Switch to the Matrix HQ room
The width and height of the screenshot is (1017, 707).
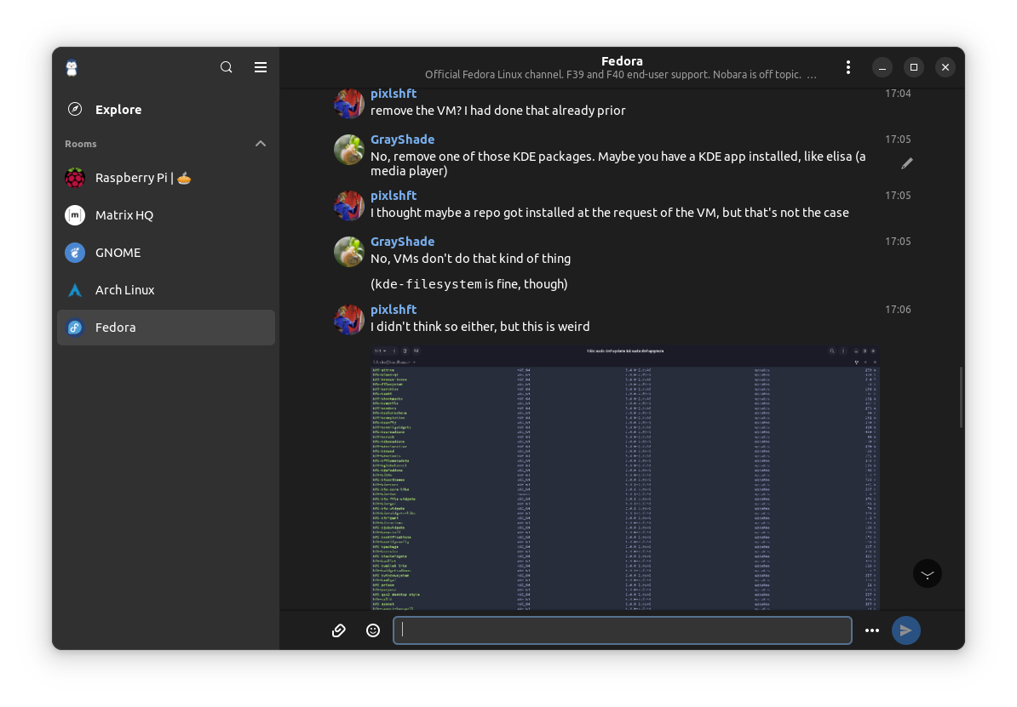click(x=125, y=215)
